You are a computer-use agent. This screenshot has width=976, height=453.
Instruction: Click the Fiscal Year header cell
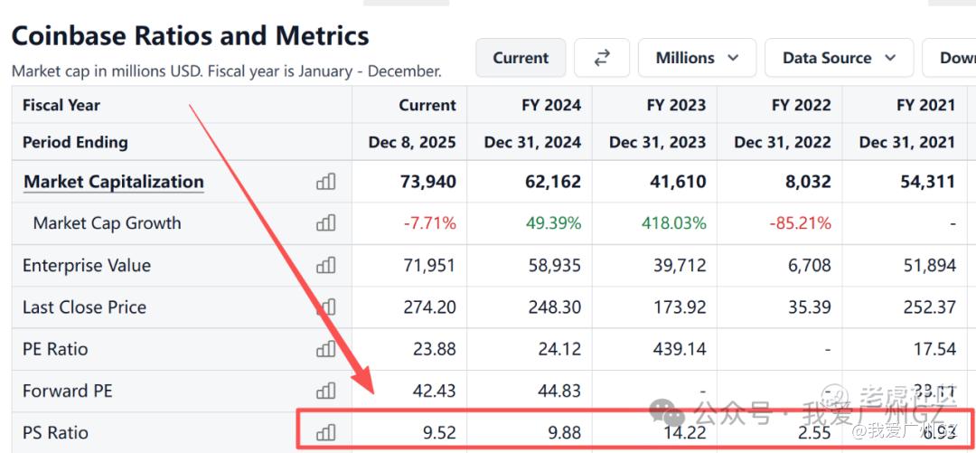point(61,105)
